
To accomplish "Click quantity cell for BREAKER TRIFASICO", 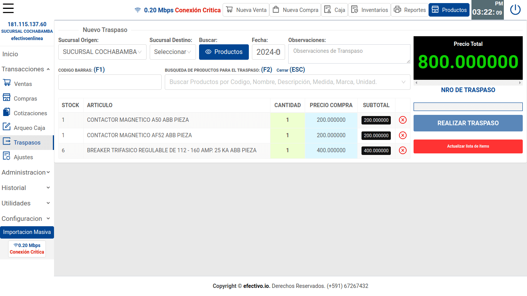I will (287, 150).
